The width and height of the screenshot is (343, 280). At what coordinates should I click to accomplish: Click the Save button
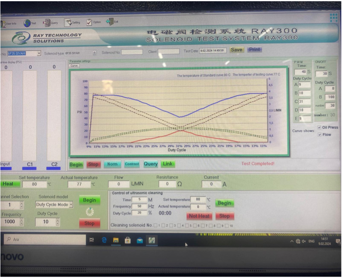pyautogui.click(x=237, y=50)
